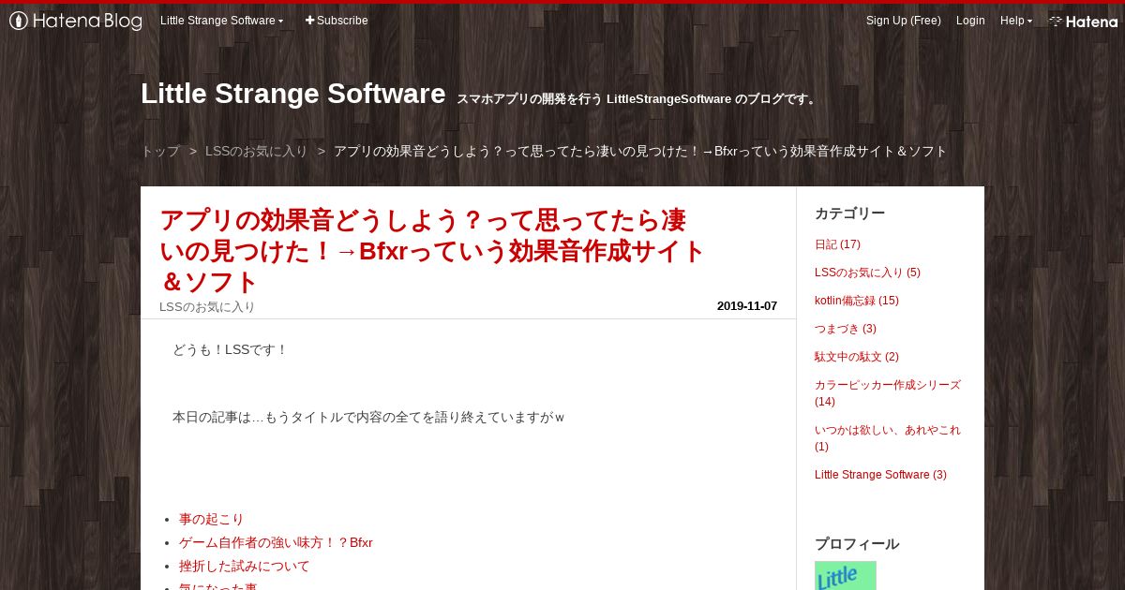
Task: Open the Sign Up (Free) link
Action: tap(903, 21)
